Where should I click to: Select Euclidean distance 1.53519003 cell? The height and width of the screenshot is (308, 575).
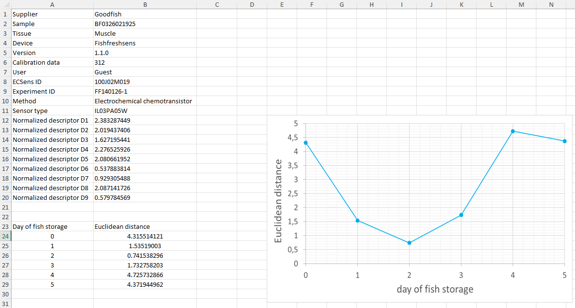[x=145, y=246]
